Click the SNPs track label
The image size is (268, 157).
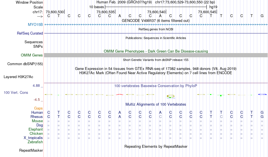click(x=38, y=46)
